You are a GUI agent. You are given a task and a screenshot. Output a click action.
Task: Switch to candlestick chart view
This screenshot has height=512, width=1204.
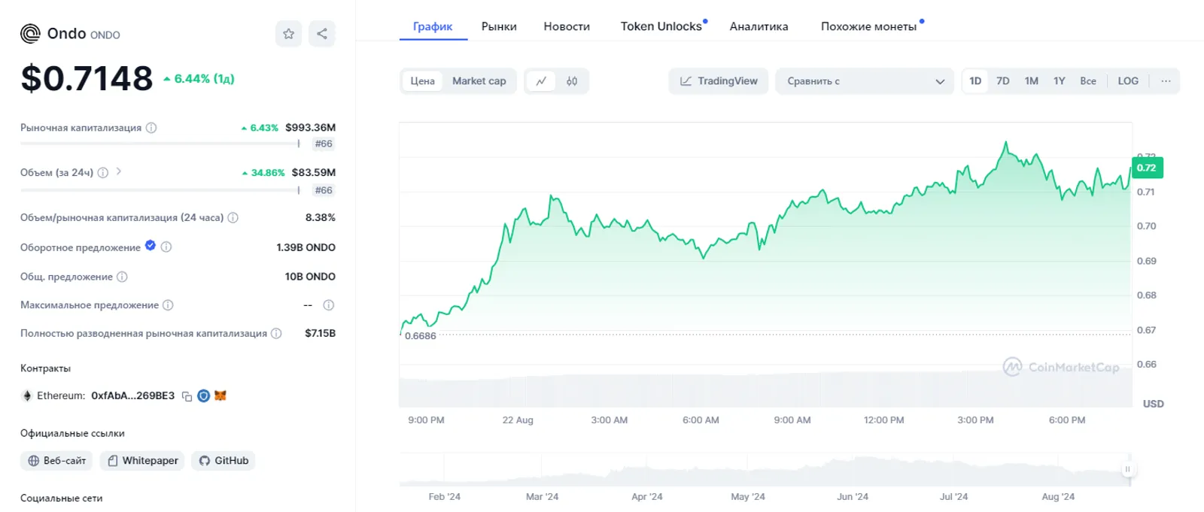tap(572, 81)
